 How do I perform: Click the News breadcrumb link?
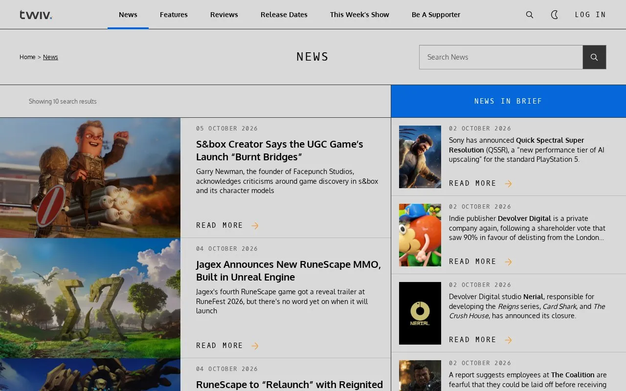(50, 57)
